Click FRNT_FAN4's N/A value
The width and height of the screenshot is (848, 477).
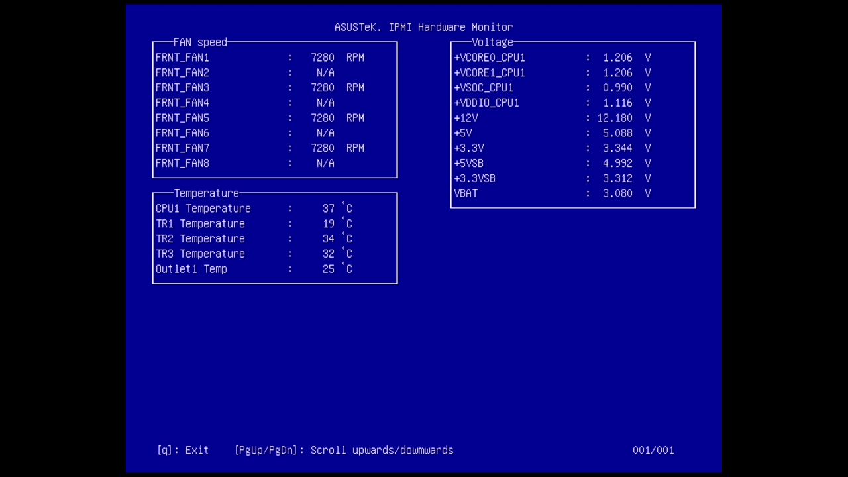pos(325,103)
